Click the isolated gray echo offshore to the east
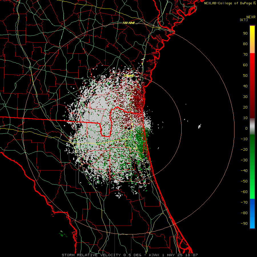The image size is (257, 257). pos(200,126)
